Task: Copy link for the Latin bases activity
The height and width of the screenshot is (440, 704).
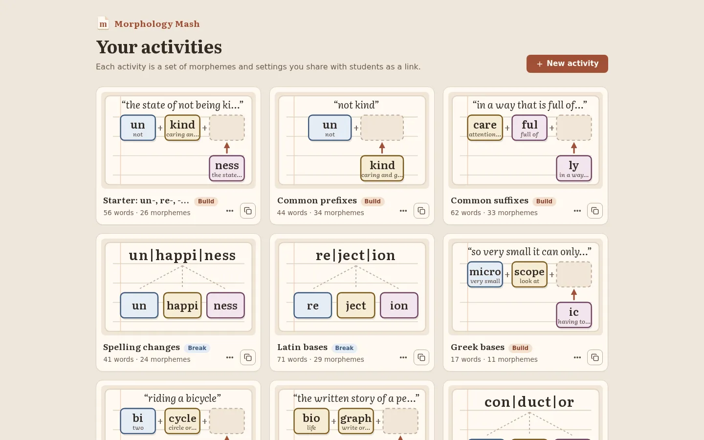Action: pyautogui.click(x=421, y=357)
